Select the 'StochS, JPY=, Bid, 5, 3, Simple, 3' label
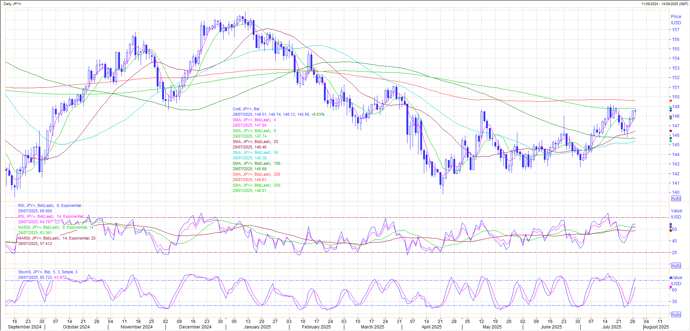The image size is (690, 331). point(48,272)
